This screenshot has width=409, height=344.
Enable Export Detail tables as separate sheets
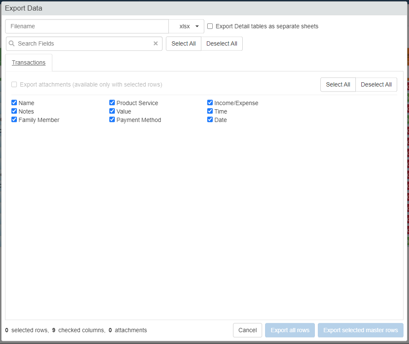point(210,26)
